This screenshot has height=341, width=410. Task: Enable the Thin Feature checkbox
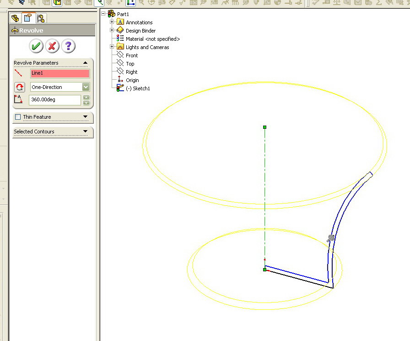coord(18,117)
